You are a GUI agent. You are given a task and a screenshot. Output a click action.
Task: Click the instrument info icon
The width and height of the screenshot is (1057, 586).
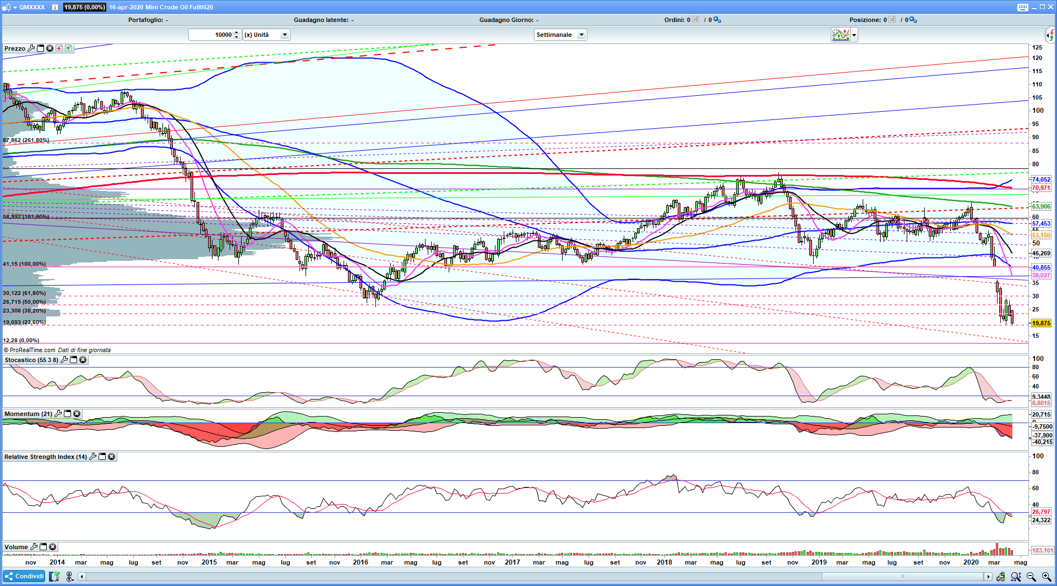pos(55,7)
